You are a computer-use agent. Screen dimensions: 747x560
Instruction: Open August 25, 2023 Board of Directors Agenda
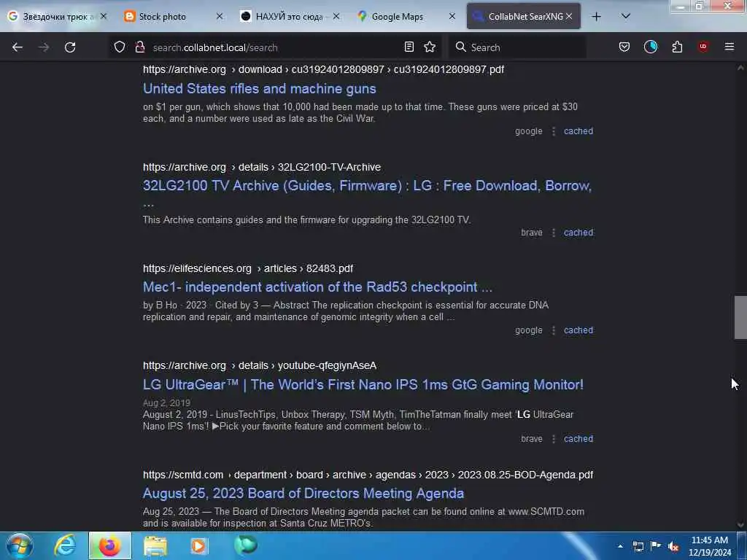click(303, 494)
